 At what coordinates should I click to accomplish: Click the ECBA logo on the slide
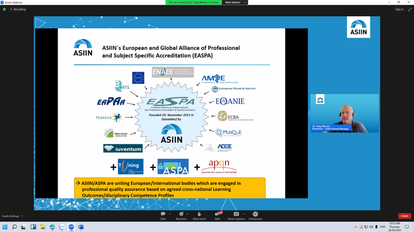235,116
